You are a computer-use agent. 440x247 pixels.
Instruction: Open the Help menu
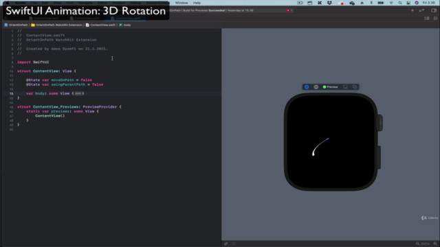point(197,3)
